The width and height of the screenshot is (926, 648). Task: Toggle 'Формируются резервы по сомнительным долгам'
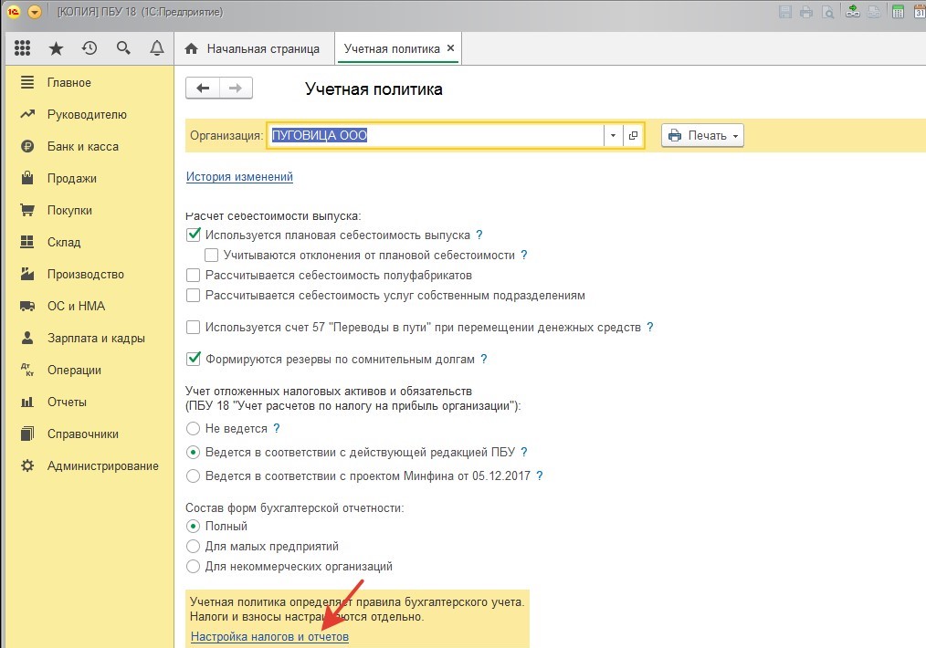pos(193,359)
